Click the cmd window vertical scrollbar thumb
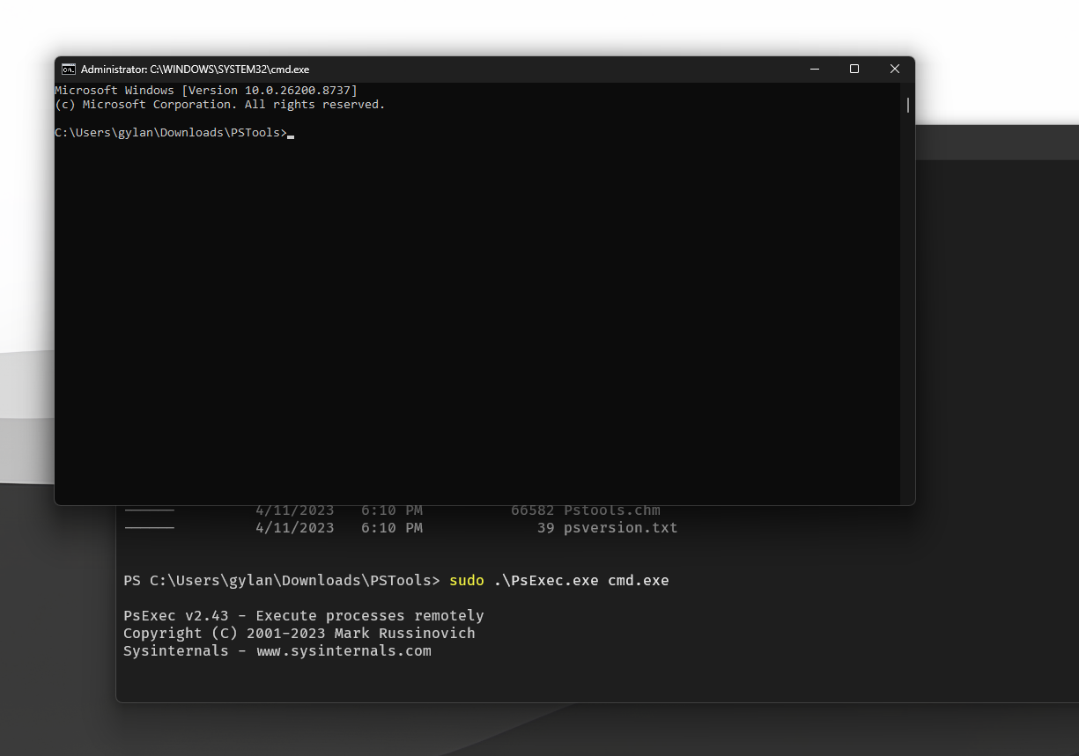1079x756 pixels. (x=907, y=105)
